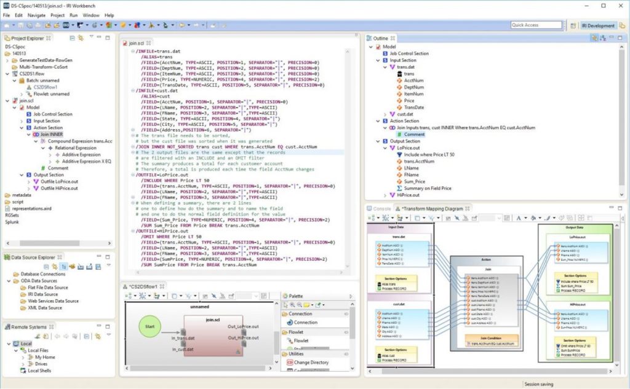Select the Flowlet tool in the Palette
The width and height of the screenshot is (630, 389).
coord(302,340)
